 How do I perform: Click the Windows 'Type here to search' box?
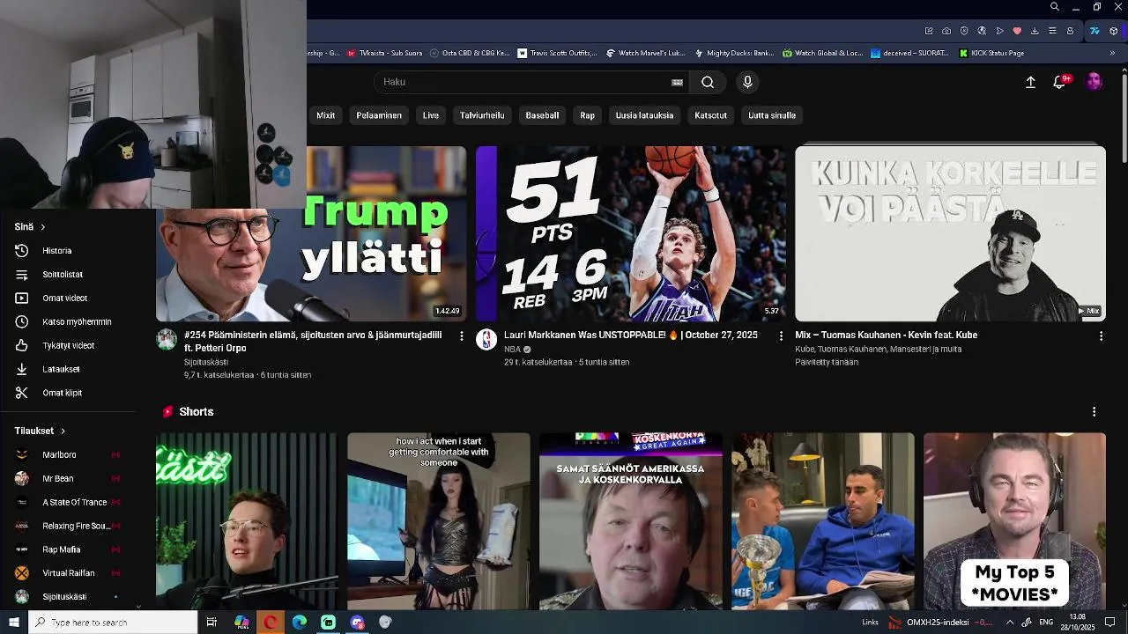pyautogui.click(x=113, y=623)
